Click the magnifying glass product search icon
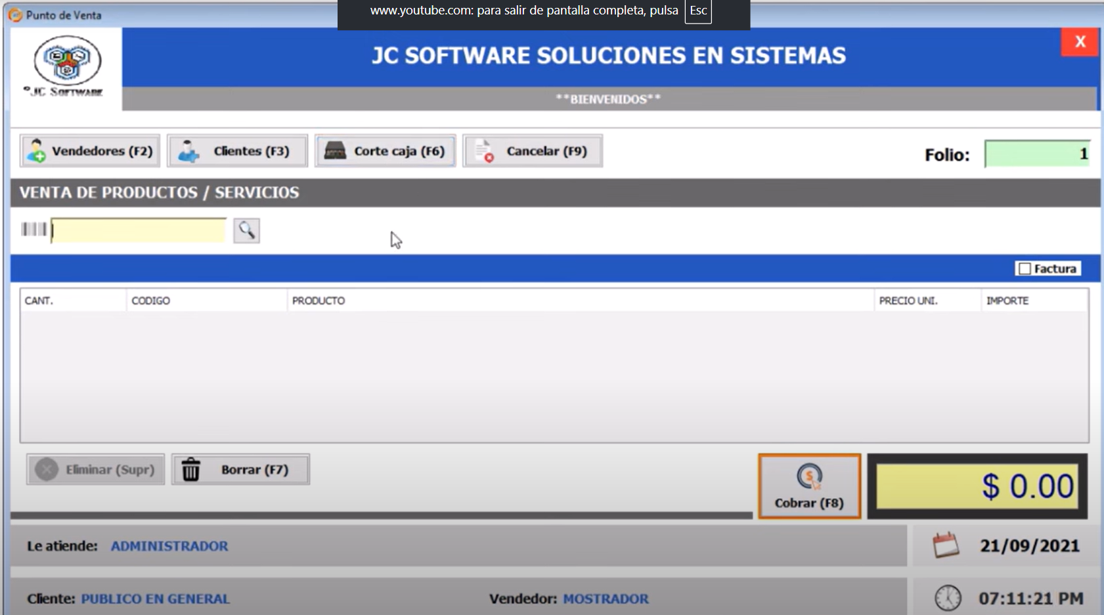Image resolution: width=1104 pixels, height=615 pixels. click(x=246, y=230)
